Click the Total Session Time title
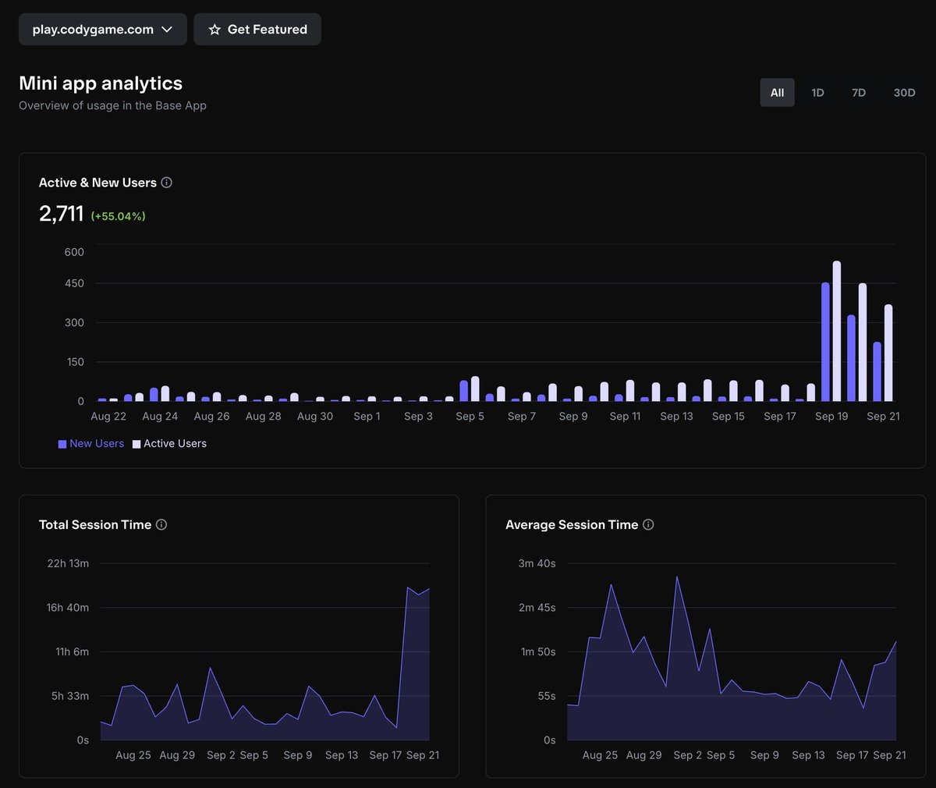This screenshot has height=788, width=936. (x=95, y=524)
